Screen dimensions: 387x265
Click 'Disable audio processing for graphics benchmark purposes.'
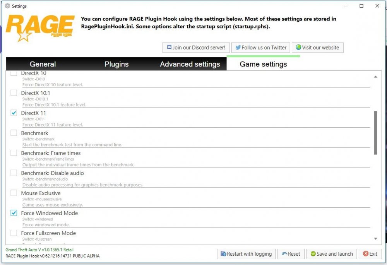83,185
